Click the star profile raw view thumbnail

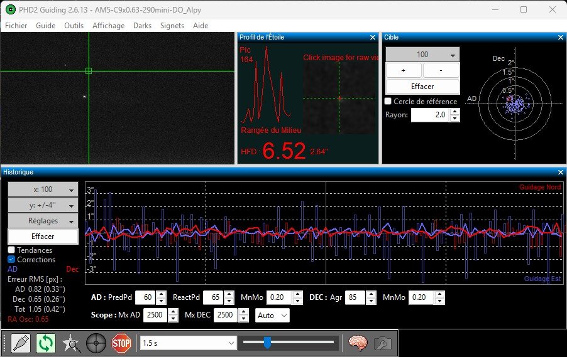[x=339, y=98]
